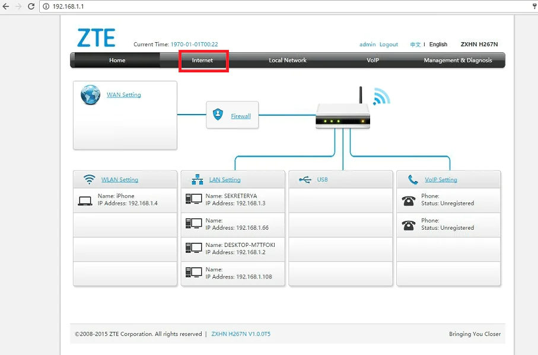The image size is (538, 355).
Task: Go to Management & Diagnosis tab
Action: pyautogui.click(x=457, y=61)
